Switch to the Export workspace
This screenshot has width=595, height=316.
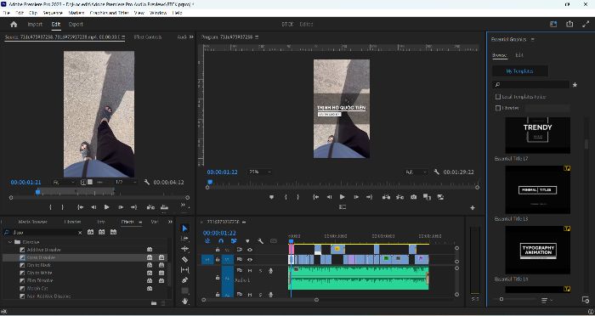coord(76,25)
